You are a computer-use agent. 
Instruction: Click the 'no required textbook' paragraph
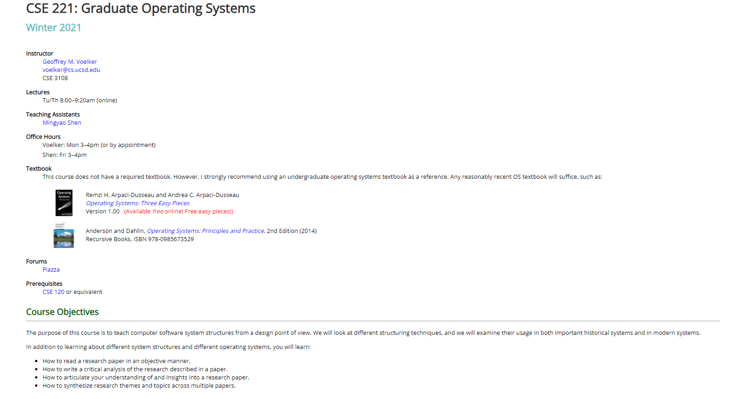coord(322,177)
